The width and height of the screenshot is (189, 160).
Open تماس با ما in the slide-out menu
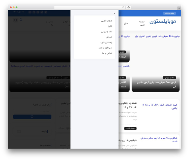pyautogui.click(x=107, y=53)
